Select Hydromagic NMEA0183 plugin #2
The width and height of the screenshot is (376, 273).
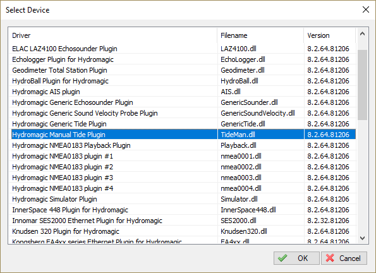(63, 167)
